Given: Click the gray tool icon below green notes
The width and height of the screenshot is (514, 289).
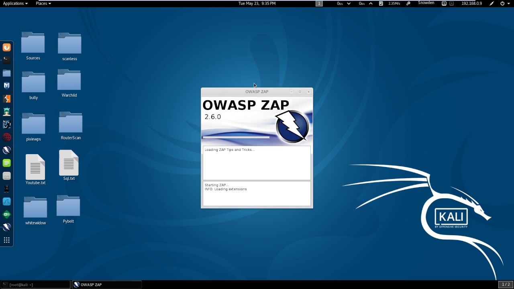Looking at the screenshot, I should click(x=6, y=176).
